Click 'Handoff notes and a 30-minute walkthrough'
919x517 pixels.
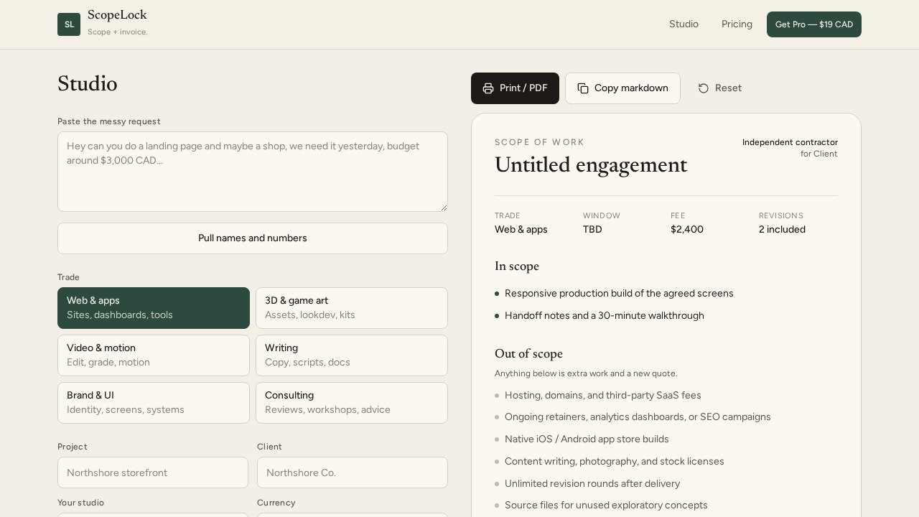point(605,316)
